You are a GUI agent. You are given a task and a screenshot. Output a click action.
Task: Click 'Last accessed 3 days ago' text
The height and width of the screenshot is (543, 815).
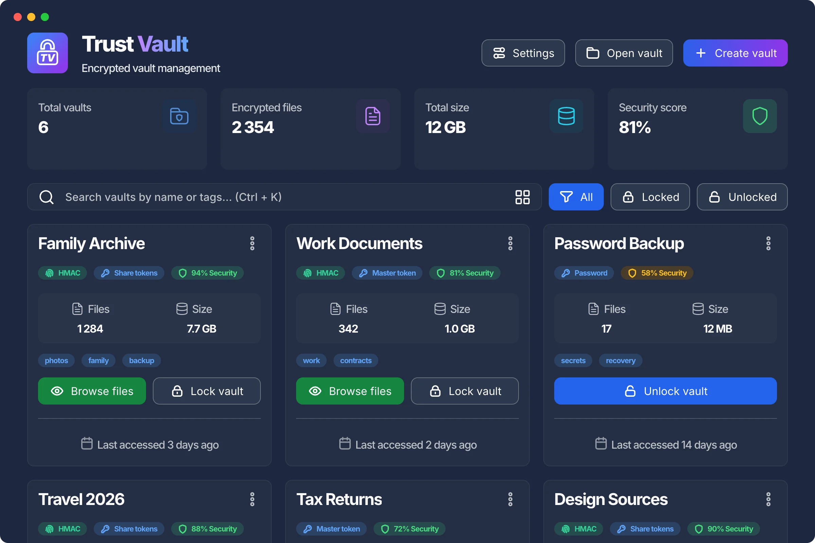tap(158, 445)
